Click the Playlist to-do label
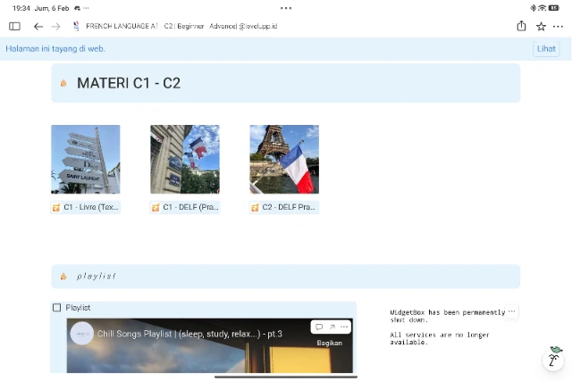This screenshot has height=381, width=572. 78,308
